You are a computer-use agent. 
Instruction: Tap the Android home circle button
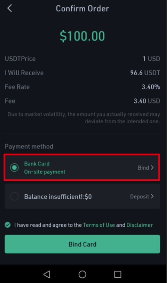pos(82,274)
